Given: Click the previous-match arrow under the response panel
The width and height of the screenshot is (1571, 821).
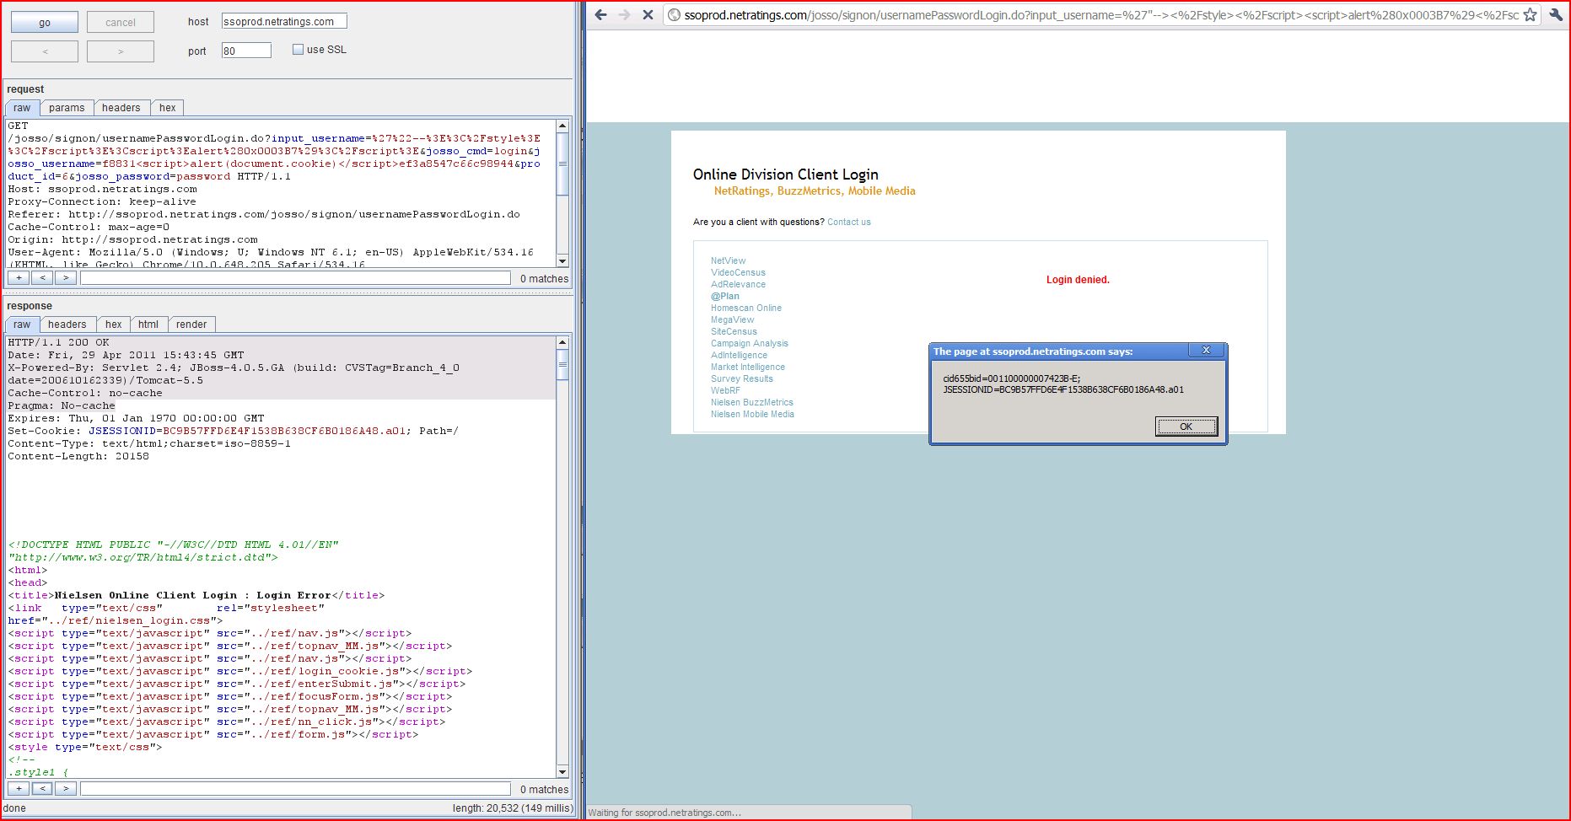Looking at the screenshot, I should pos(42,788).
